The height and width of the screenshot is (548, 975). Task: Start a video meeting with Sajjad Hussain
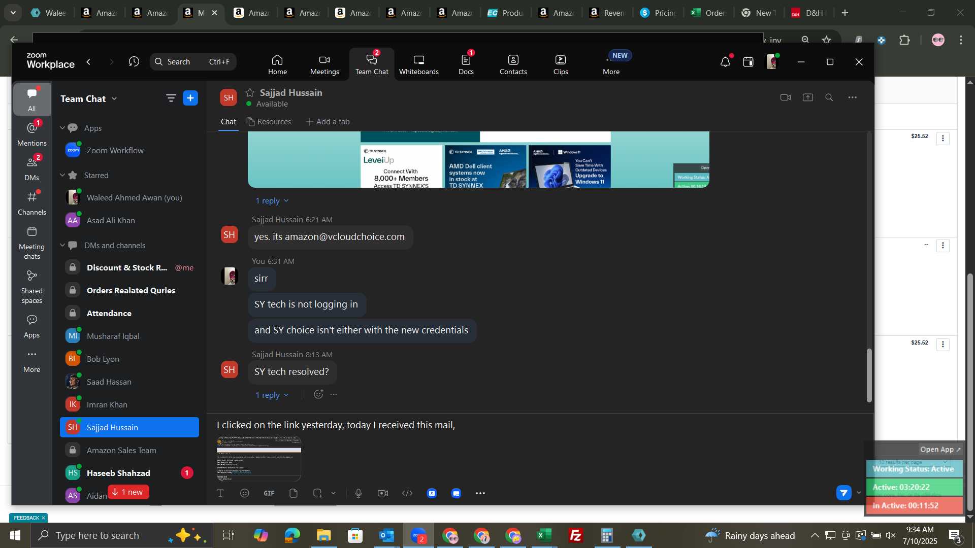click(x=786, y=97)
